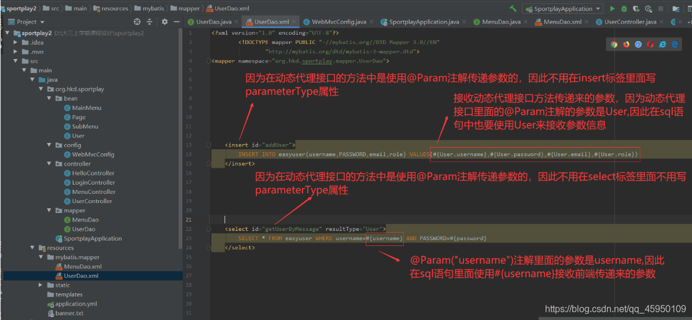
Task: Select UserDao interface under mapper package
Action: (79, 229)
